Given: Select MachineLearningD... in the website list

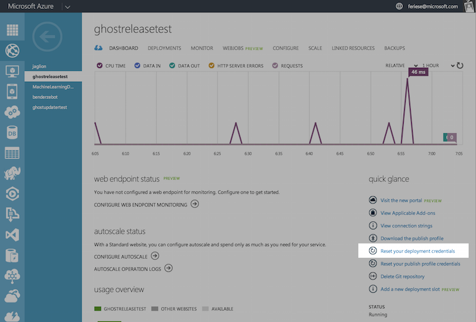Looking at the screenshot, I should pos(53,87).
